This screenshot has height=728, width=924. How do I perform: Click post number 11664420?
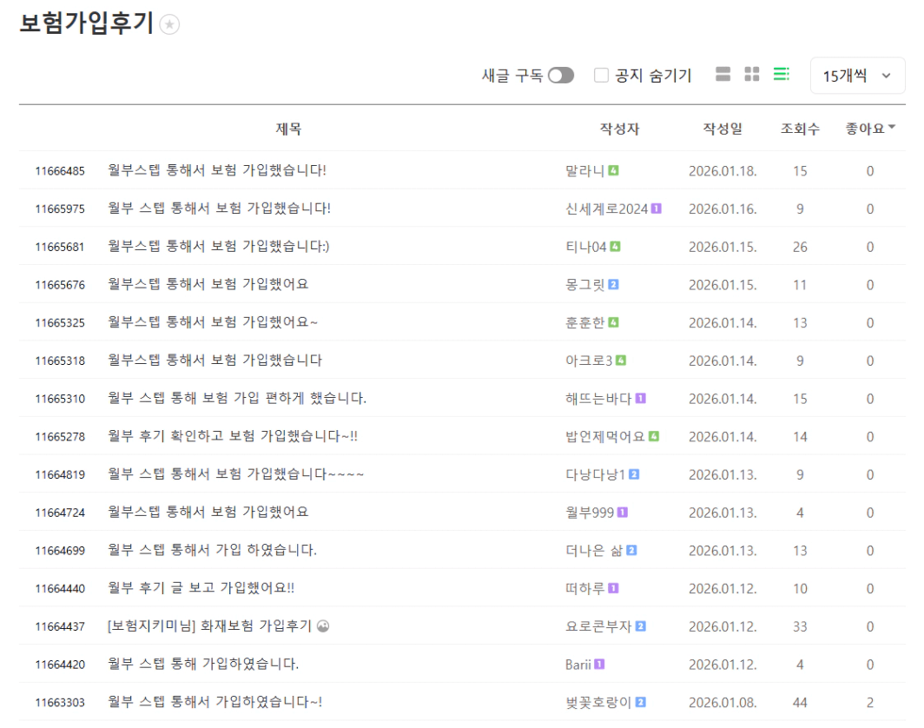pyautogui.click(x=60, y=665)
